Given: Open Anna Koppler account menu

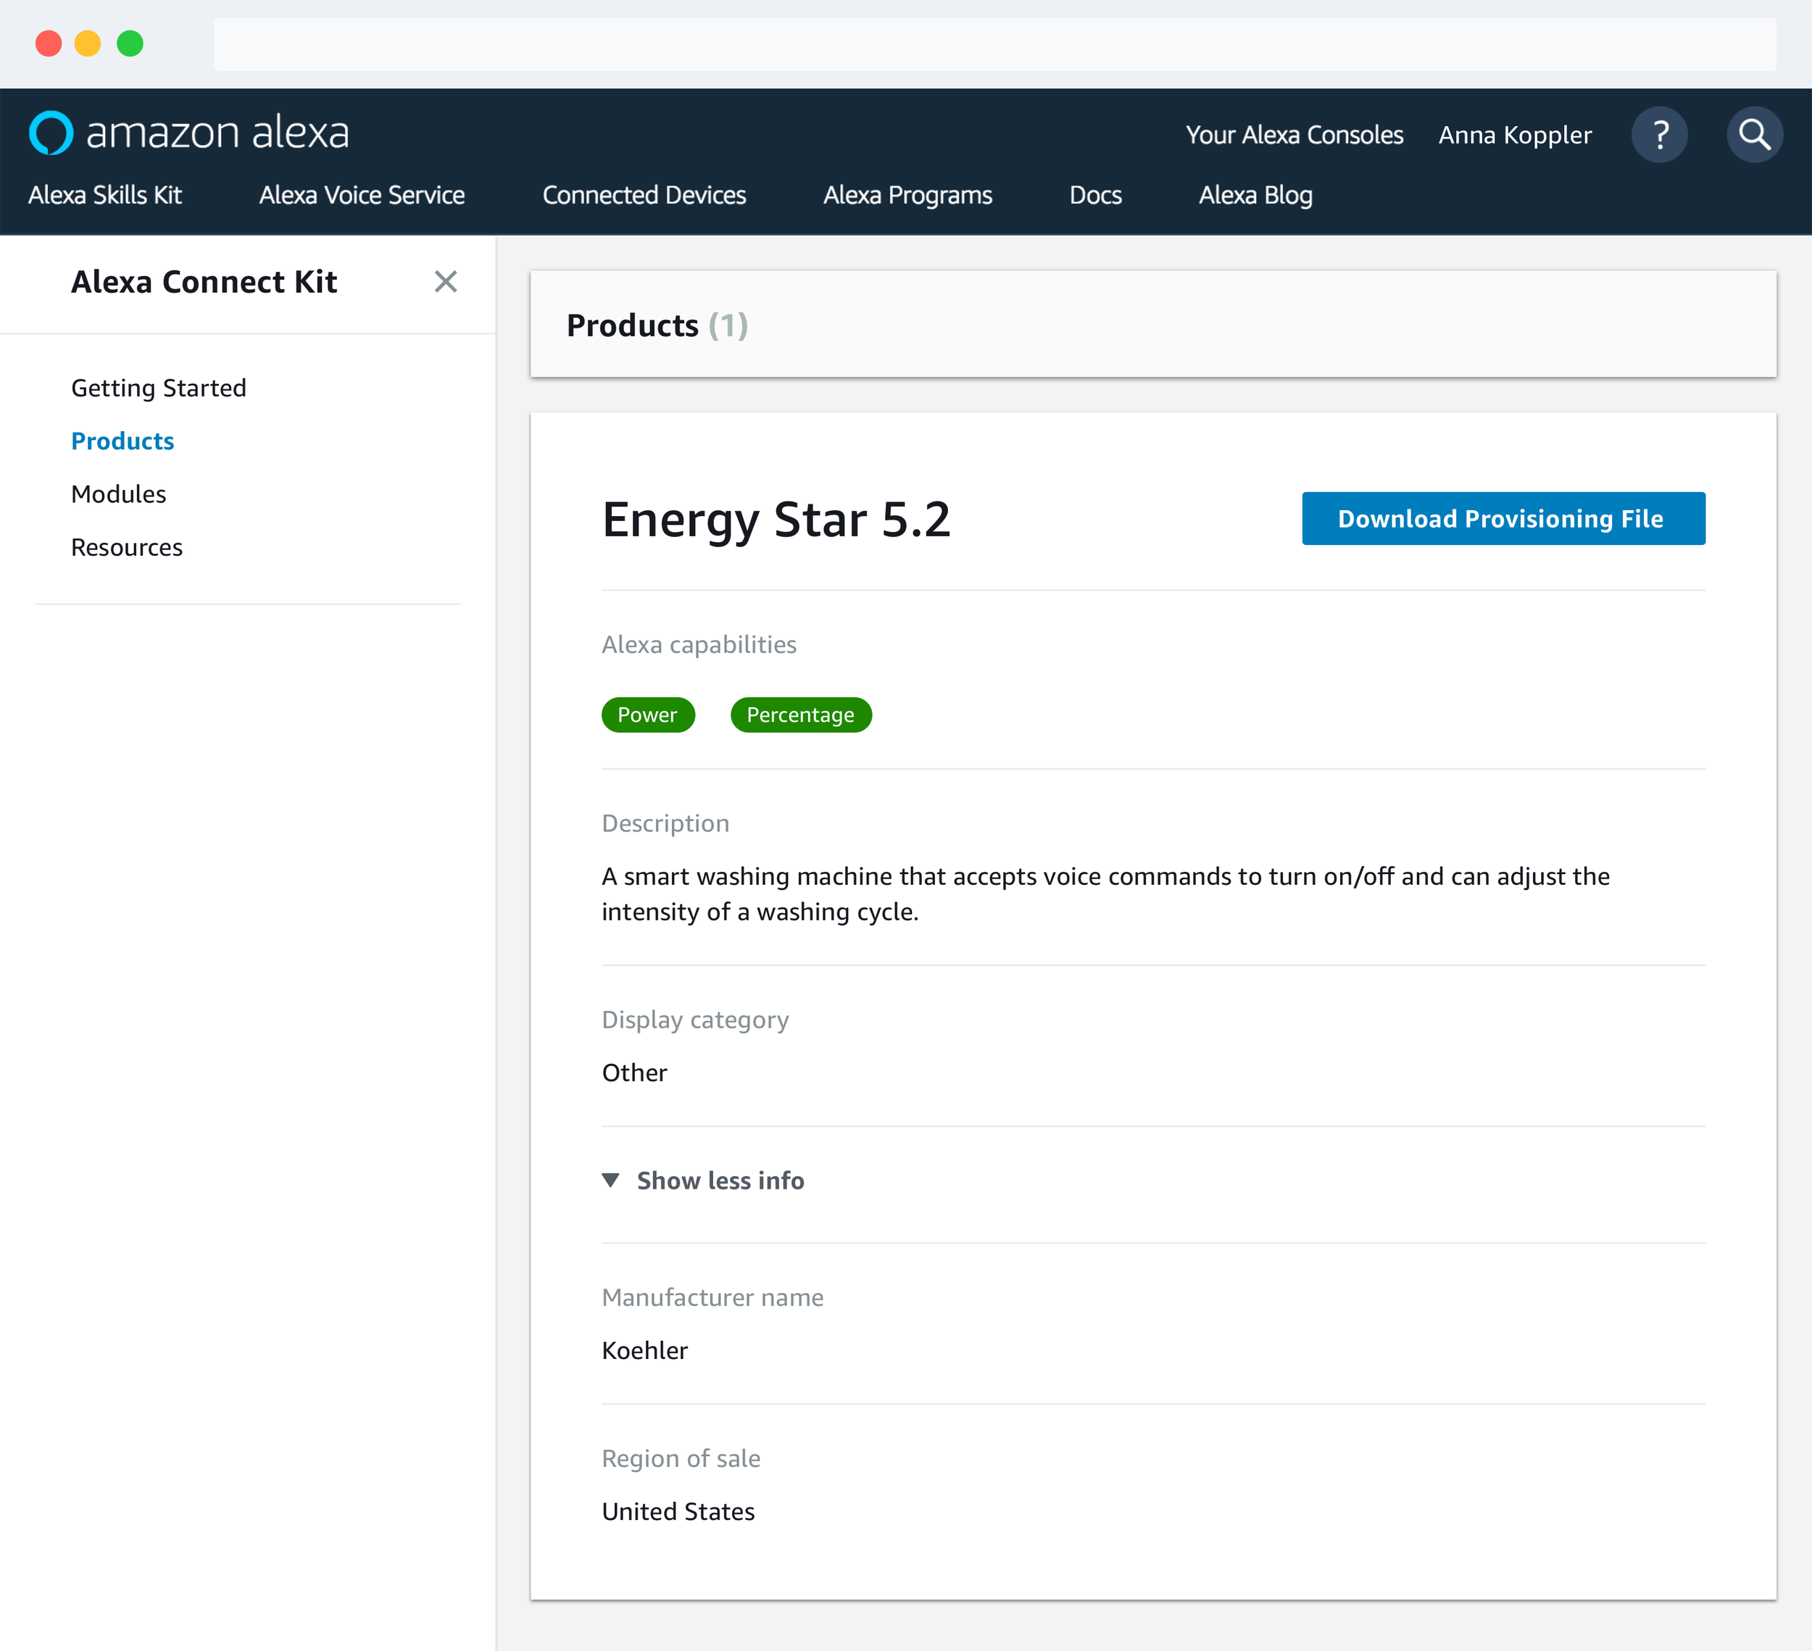Looking at the screenshot, I should [x=1515, y=135].
